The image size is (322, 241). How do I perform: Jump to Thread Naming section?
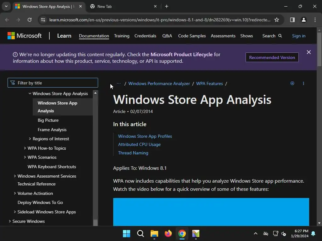click(x=133, y=153)
